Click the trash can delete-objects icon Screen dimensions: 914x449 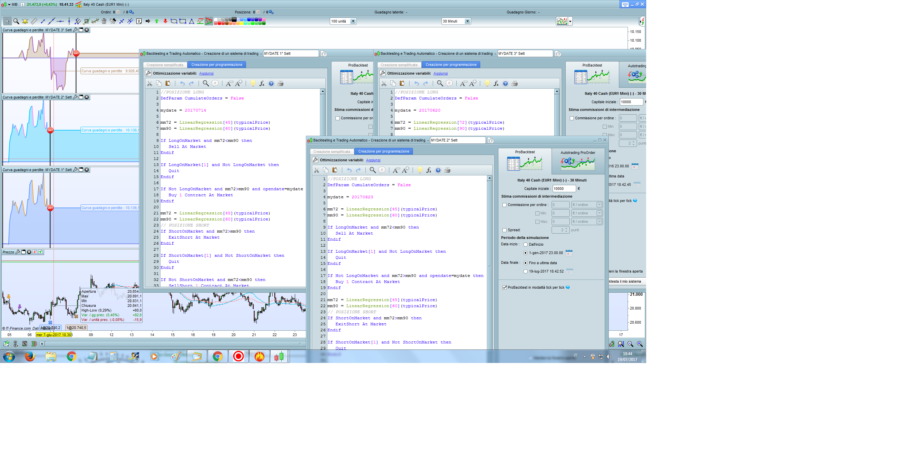(104, 21)
